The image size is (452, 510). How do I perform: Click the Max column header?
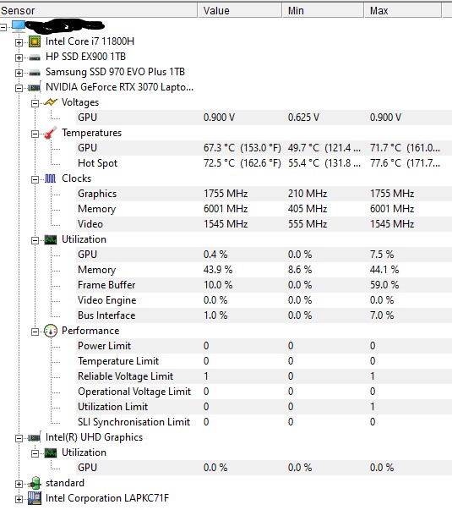[x=403, y=10]
